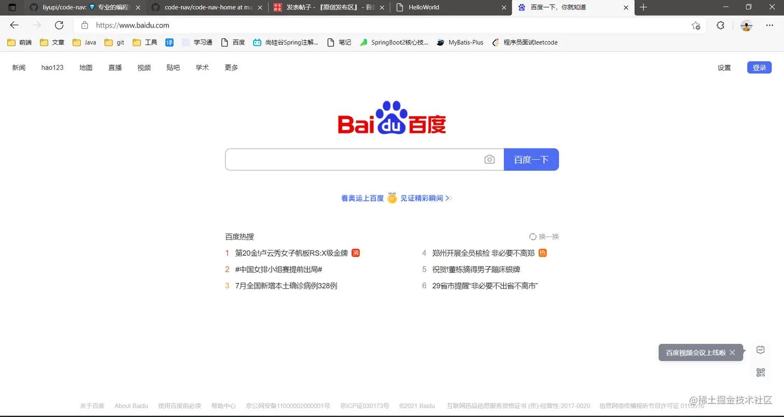Open the 笔记 bookmark
Image resolution: width=784 pixels, height=417 pixels.
(339, 43)
